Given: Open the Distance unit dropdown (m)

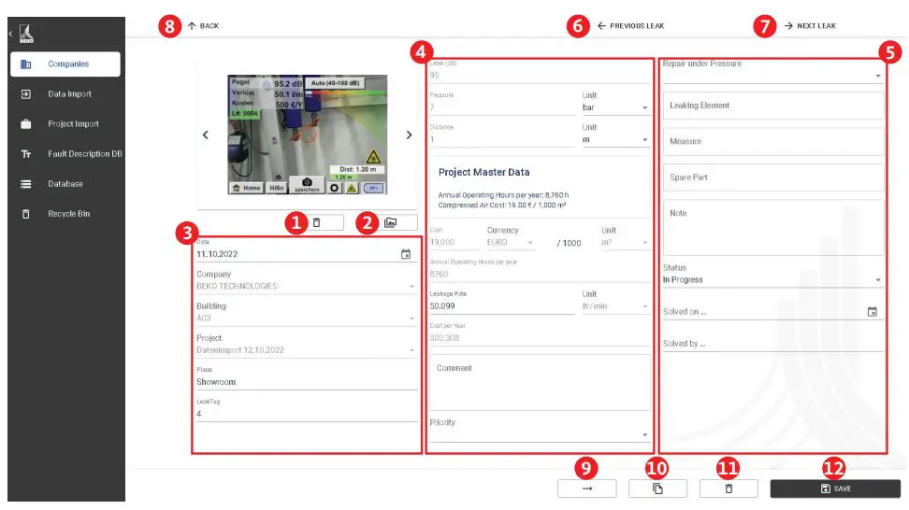Looking at the screenshot, I should [615, 139].
